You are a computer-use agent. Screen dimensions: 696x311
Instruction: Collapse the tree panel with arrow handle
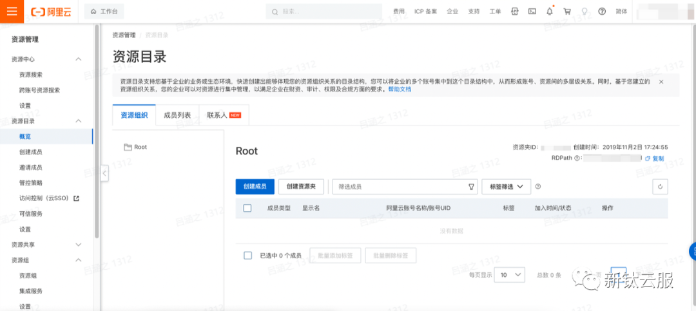click(105, 173)
